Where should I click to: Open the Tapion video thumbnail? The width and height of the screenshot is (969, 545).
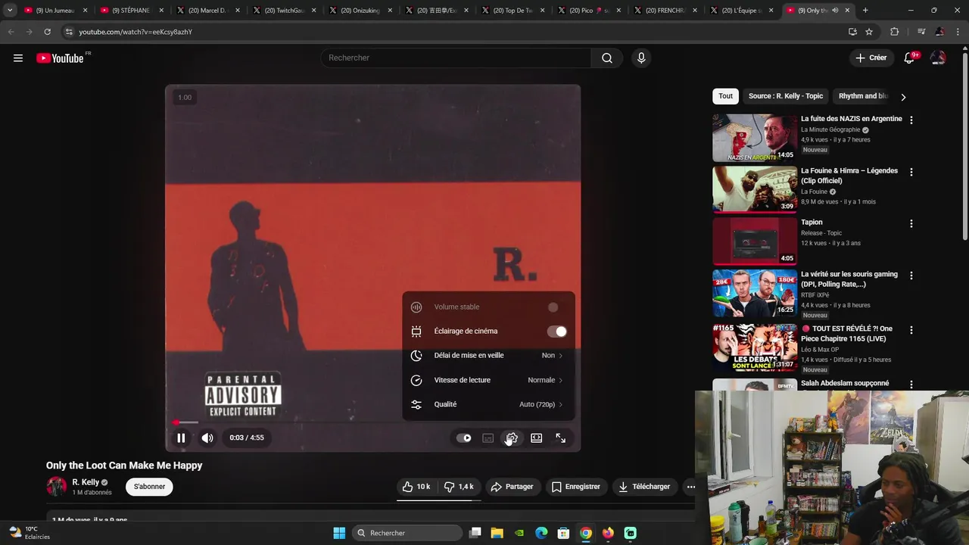click(755, 241)
